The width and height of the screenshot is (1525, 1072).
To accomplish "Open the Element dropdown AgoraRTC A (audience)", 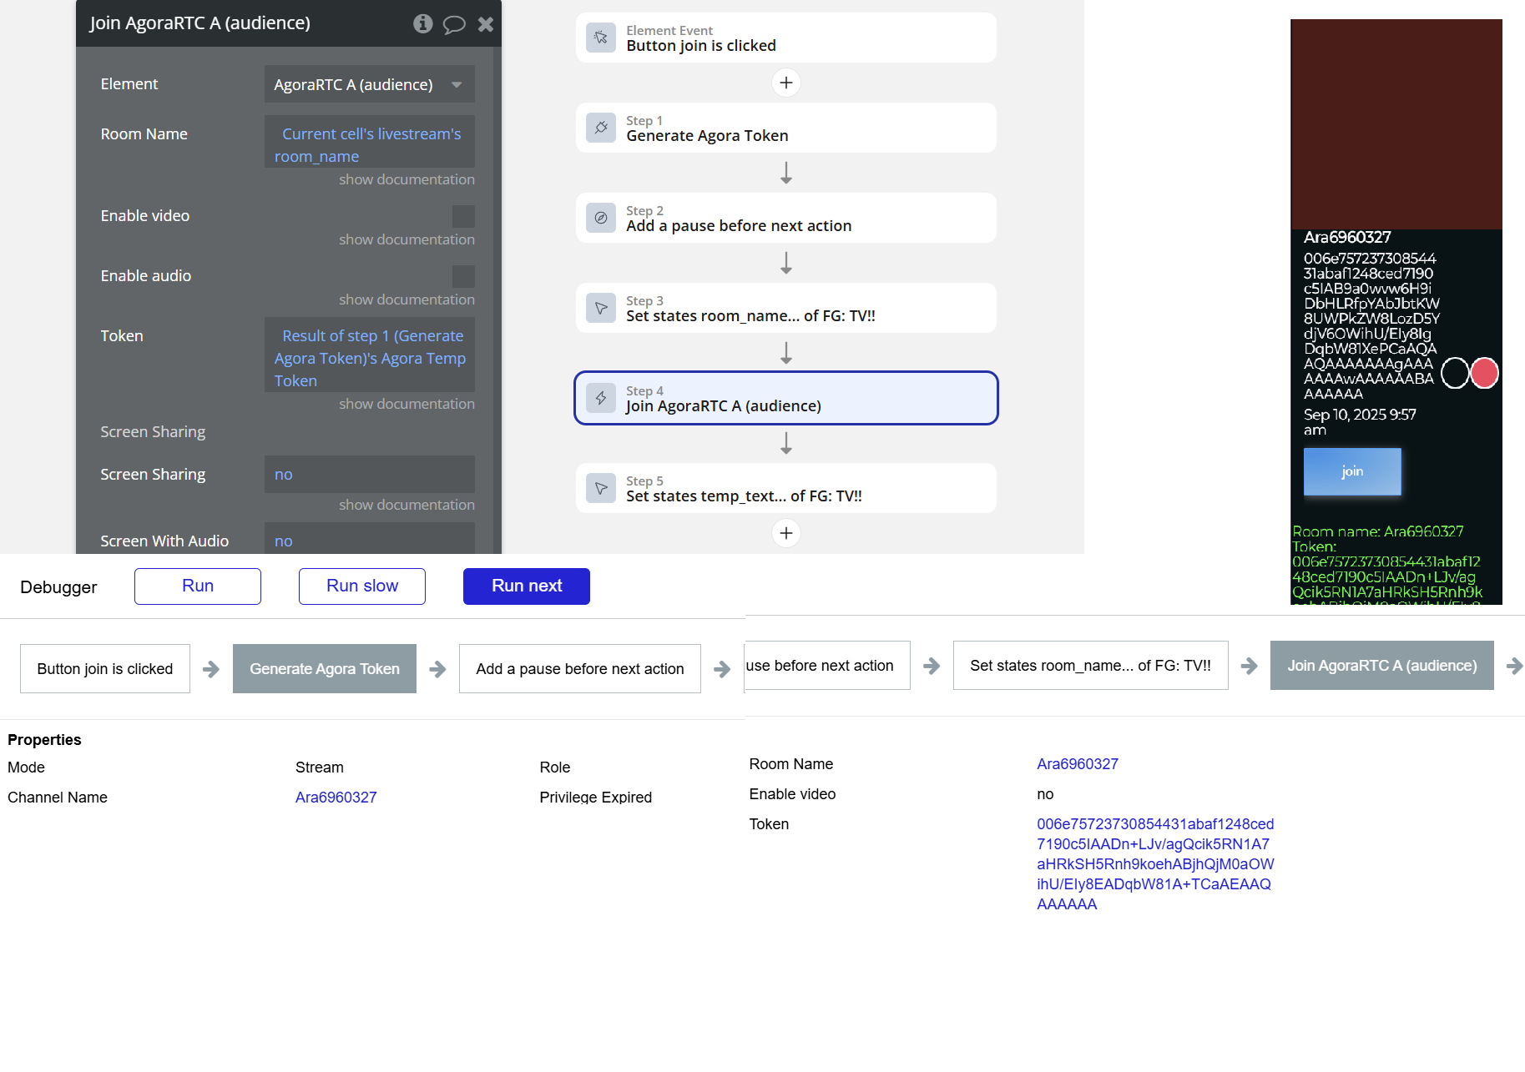I will click(369, 84).
